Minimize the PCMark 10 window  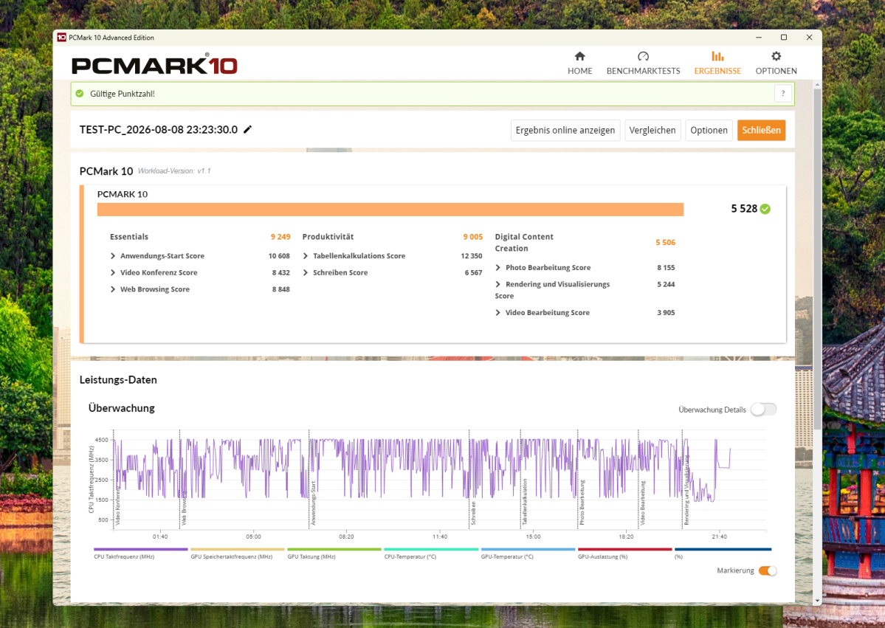759,37
